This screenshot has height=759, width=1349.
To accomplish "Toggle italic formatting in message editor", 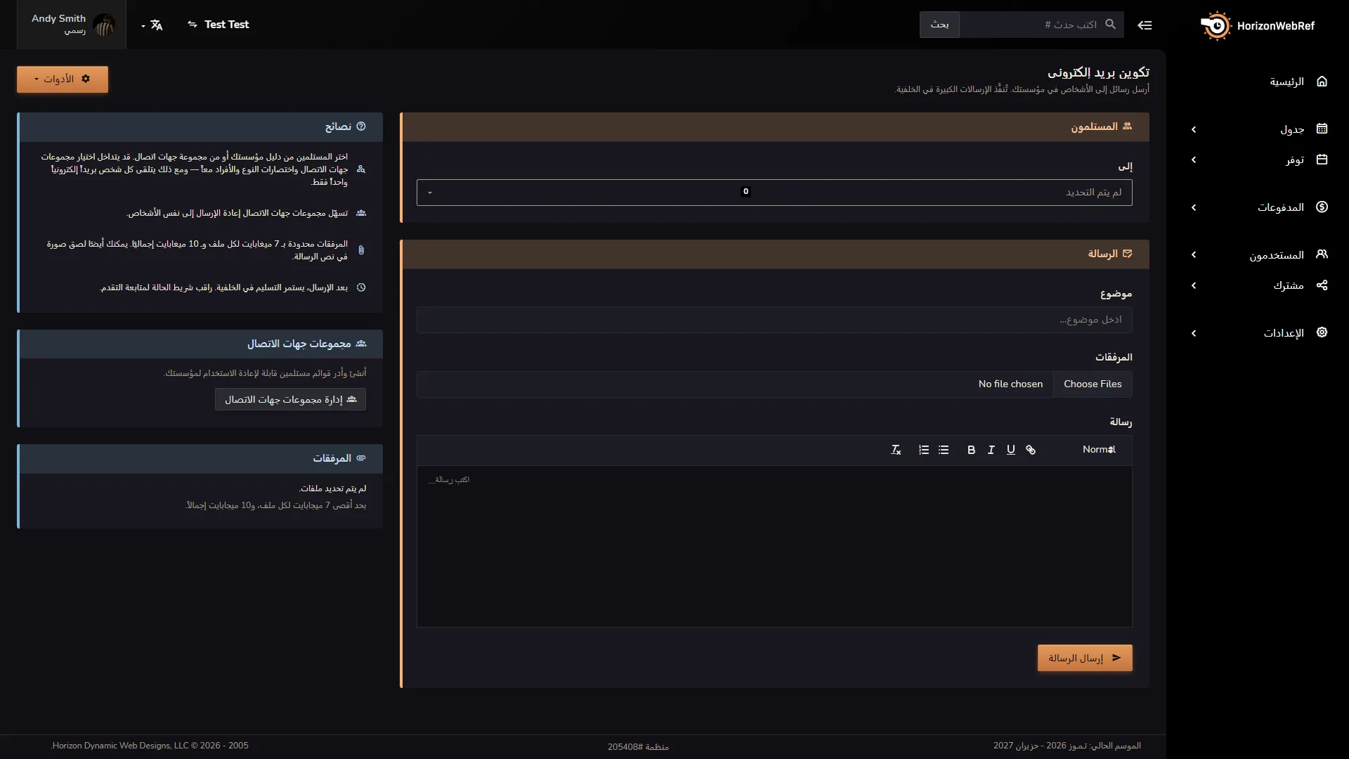I will (991, 450).
